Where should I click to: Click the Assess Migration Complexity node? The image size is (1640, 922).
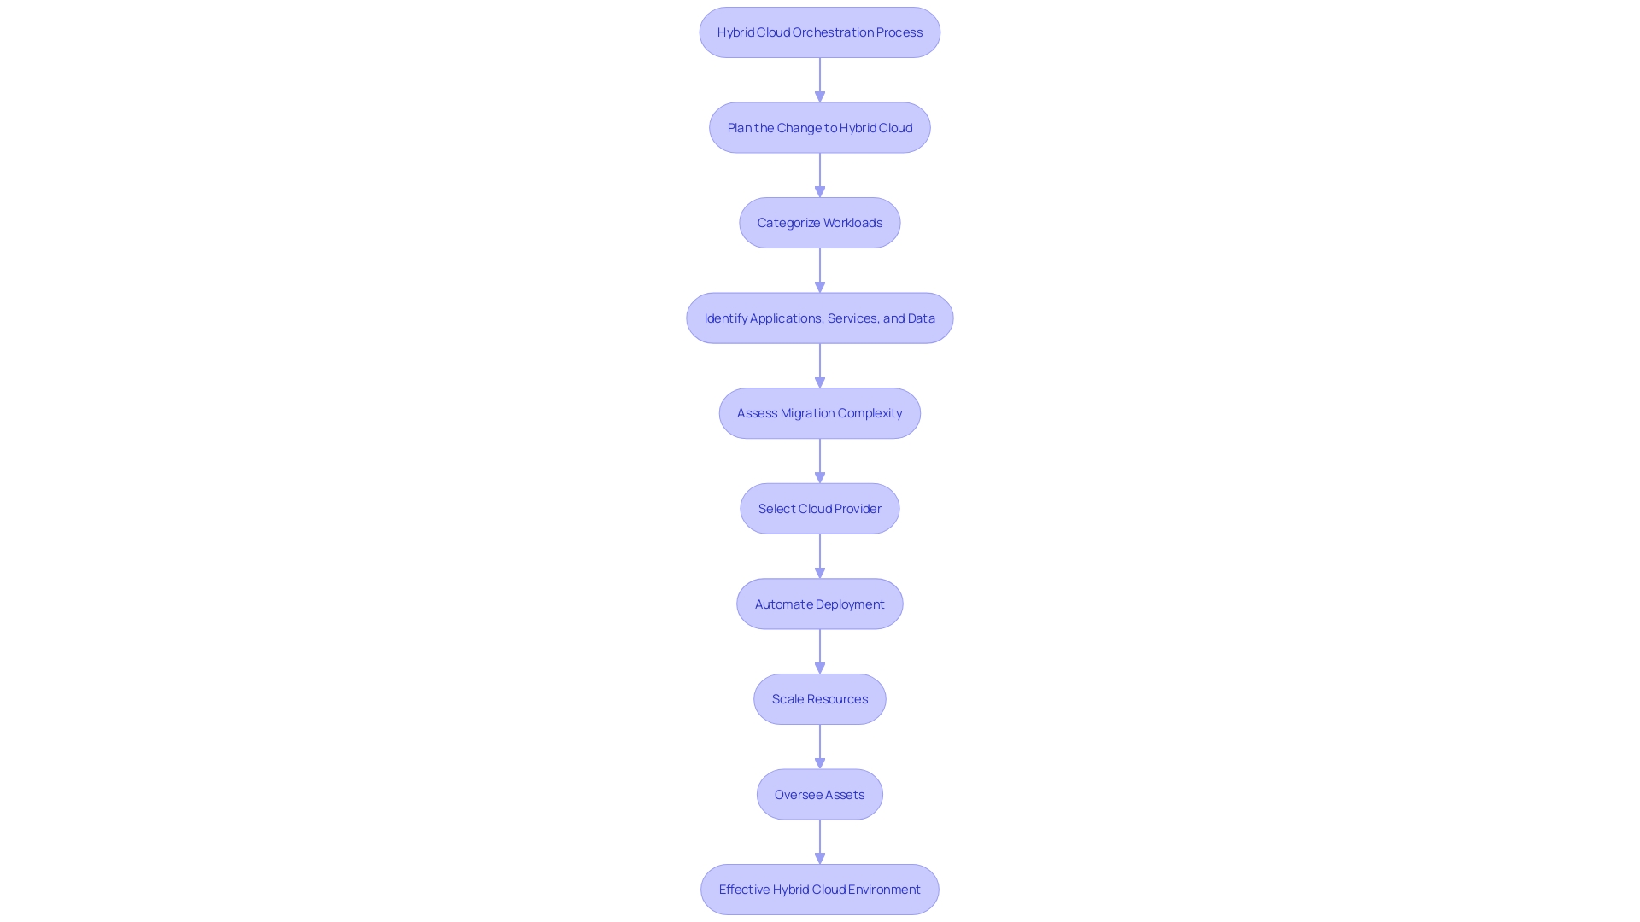[819, 412]
